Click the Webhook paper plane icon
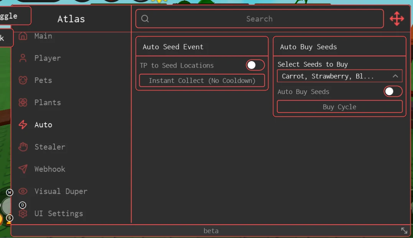The image size is (413, 238). click(23, 169)
